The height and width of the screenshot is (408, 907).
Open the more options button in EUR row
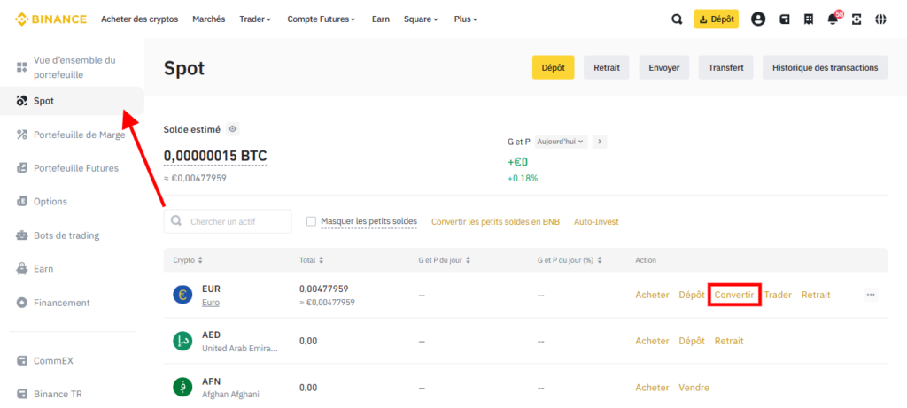tap(871, 295)
